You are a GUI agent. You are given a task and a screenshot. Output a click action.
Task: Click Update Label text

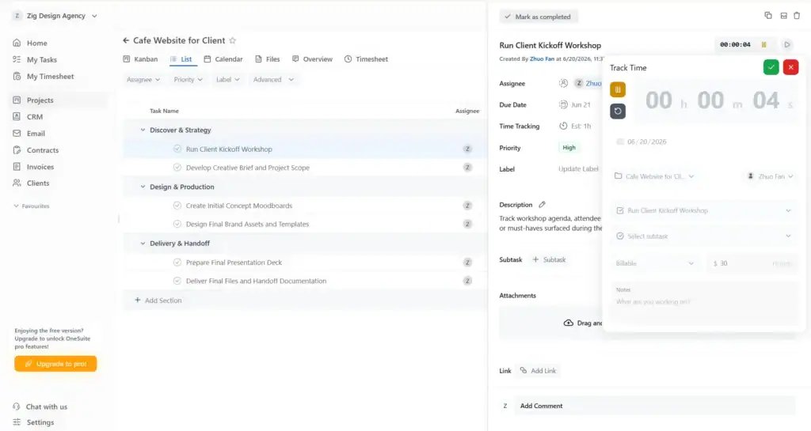pos(578,168)
